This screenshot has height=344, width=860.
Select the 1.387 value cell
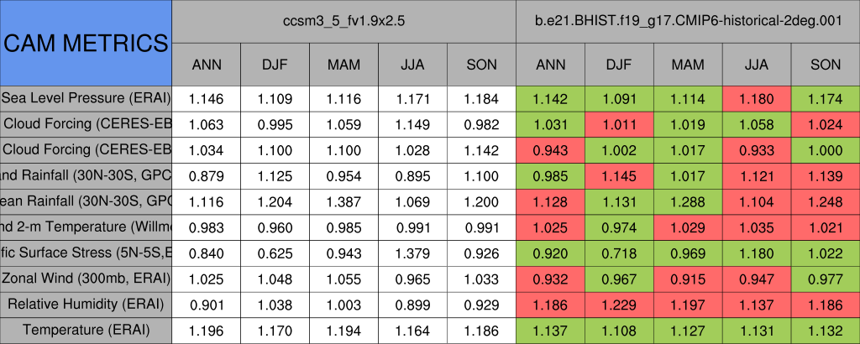(x=344, y=201)
